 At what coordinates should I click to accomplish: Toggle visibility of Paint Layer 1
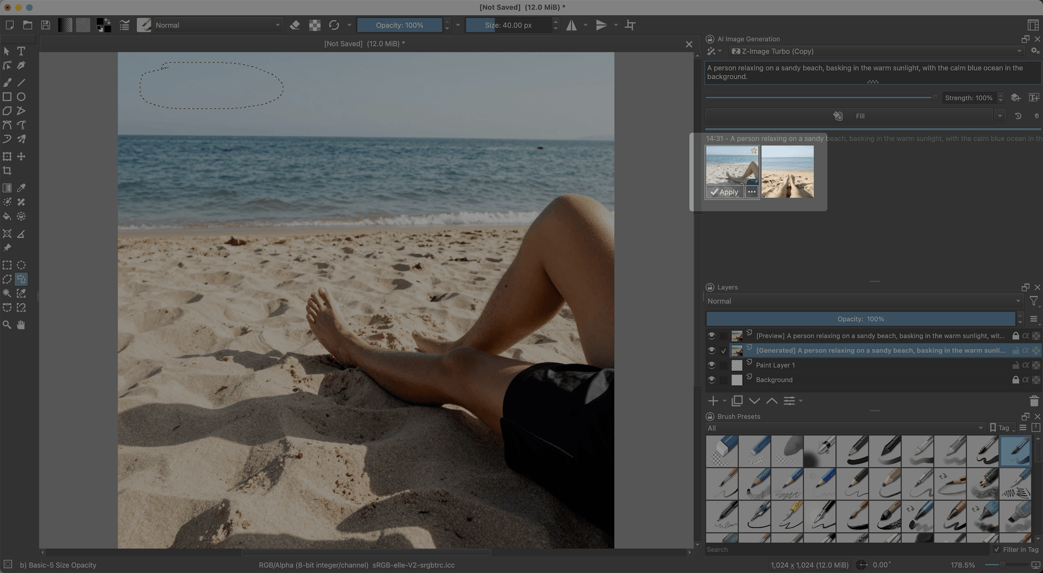pos(711,365)
